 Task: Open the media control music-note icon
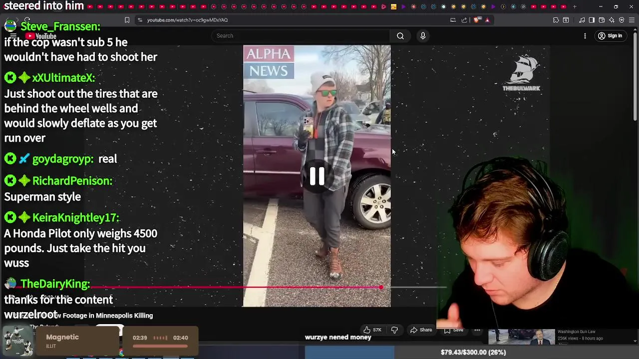582,20
